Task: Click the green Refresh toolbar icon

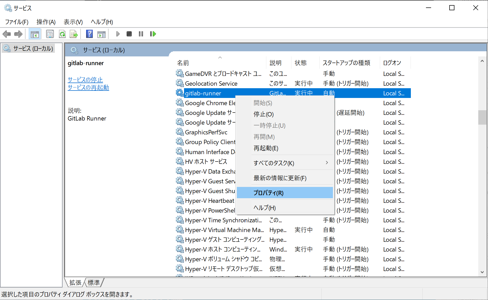Action: 62,34
